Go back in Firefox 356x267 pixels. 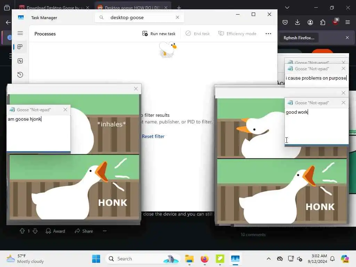click(x=8, y=22)
